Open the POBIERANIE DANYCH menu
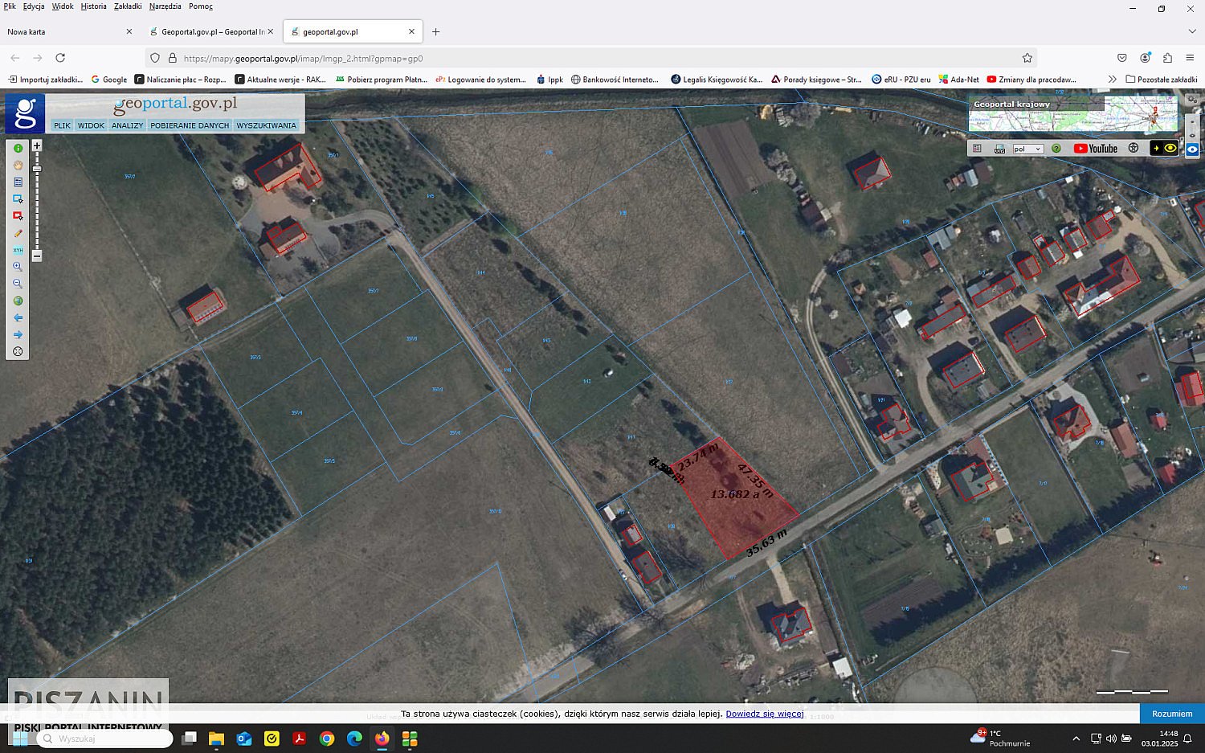 [190, 125]
